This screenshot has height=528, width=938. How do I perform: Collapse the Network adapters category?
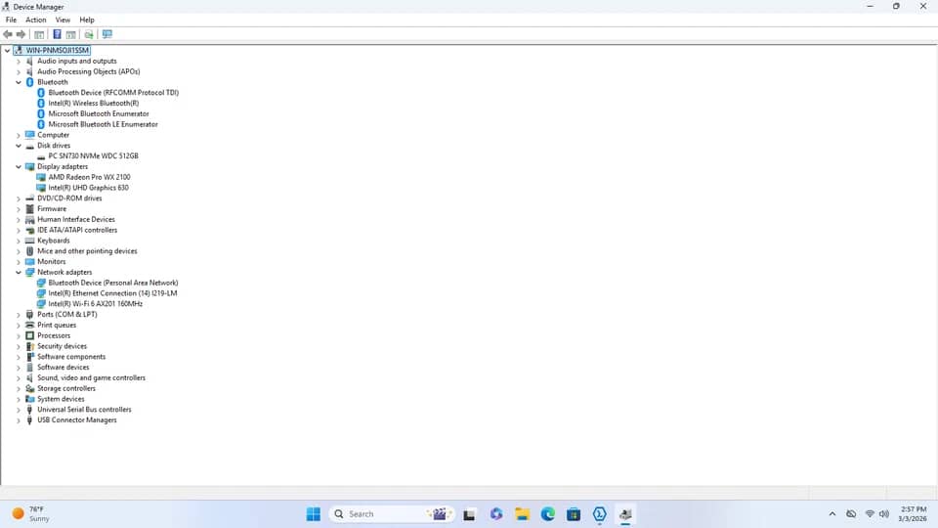pos(19,273)
